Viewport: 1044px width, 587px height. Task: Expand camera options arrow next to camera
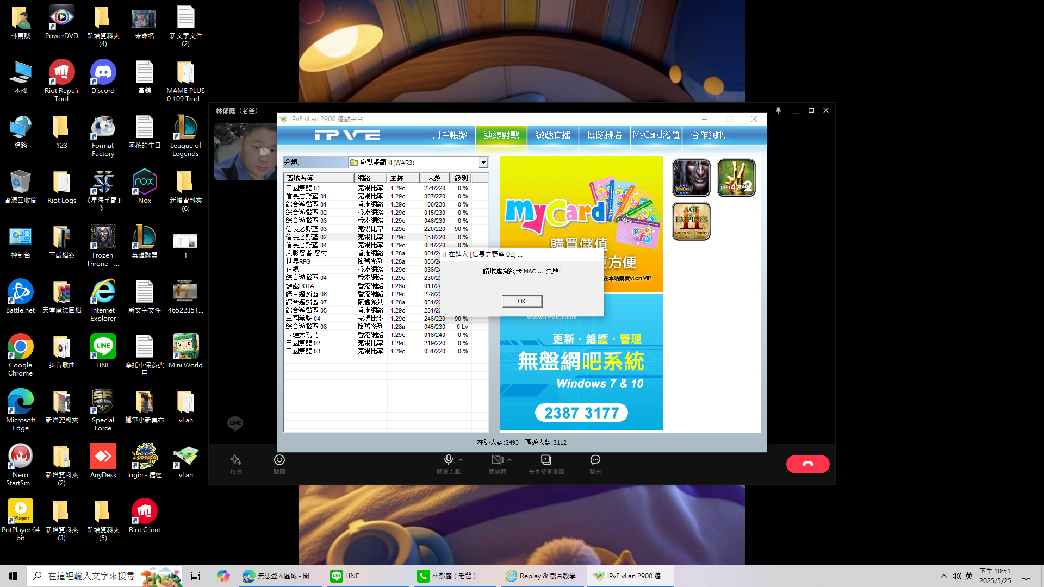(x=509, y=460)
